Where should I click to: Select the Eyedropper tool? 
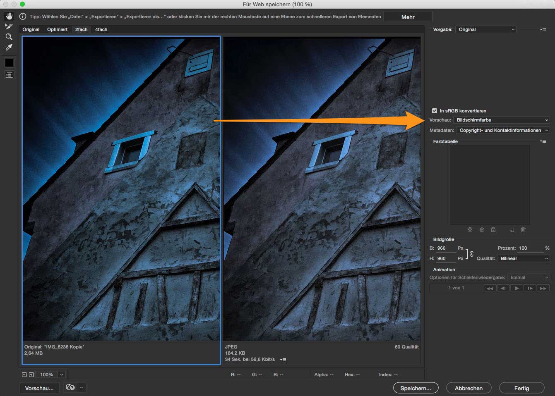(9, 48)
